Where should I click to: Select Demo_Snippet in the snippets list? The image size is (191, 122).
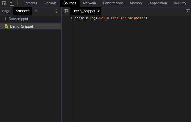[x=31, y=26]
